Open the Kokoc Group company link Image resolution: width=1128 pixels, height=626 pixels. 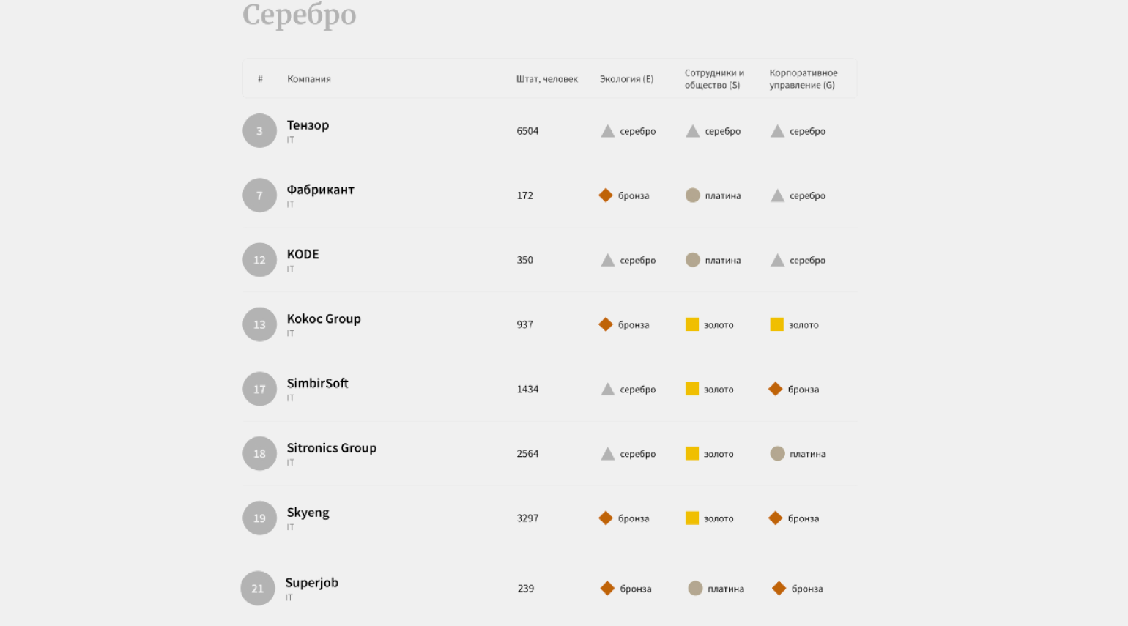[324, 318]
